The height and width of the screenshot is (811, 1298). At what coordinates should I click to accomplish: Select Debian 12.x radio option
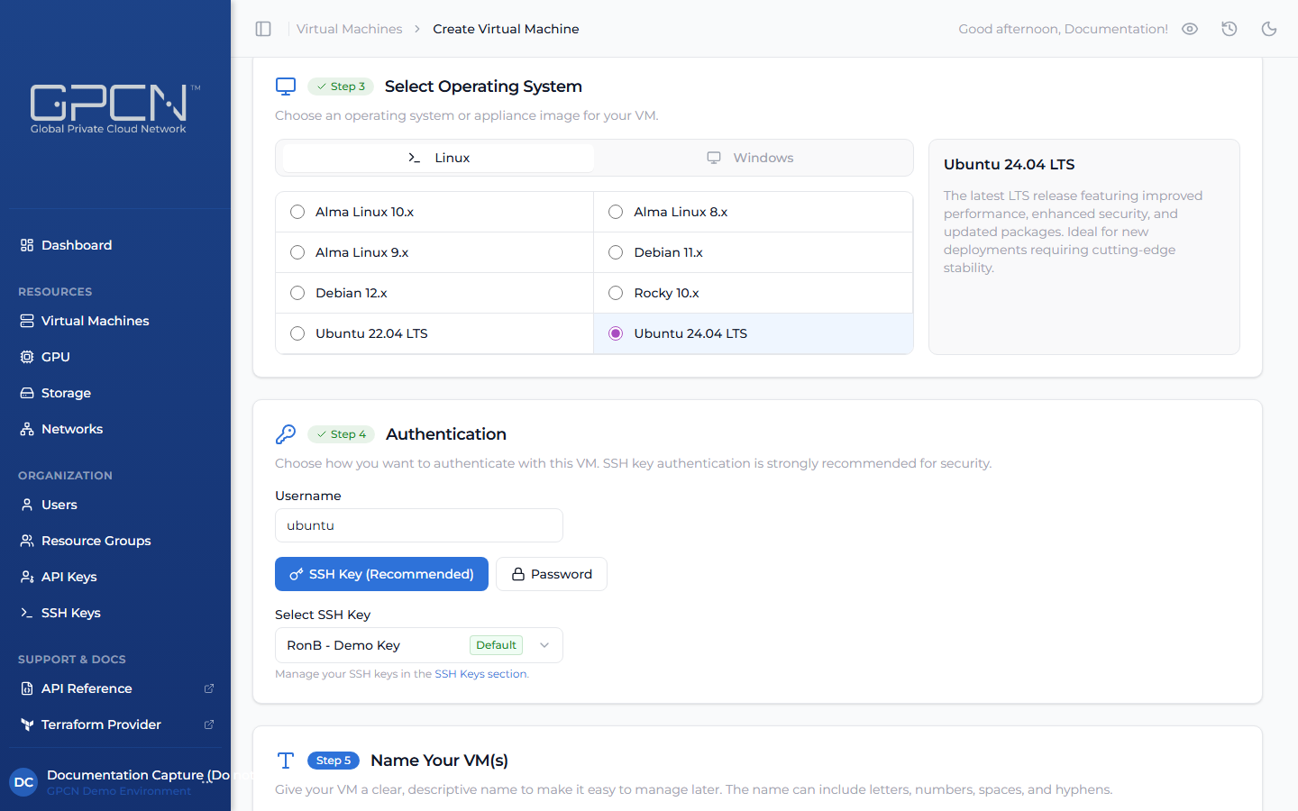[x=297, y=293]
